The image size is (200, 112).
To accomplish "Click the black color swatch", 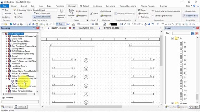I will [114, 24].
